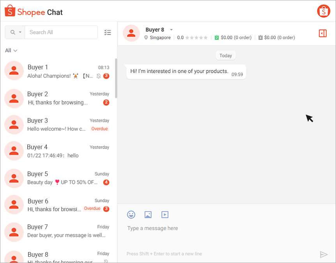Screen dimensions: 336x263
Task: Toggle the muted bell icon on Buyer 1
Action: (99, 76)
